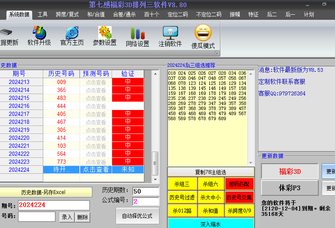Image resolution: width=335 pixels, height=228 pixels.
Task: Select the 和/合值 tab
Action: tap(96, 15)
